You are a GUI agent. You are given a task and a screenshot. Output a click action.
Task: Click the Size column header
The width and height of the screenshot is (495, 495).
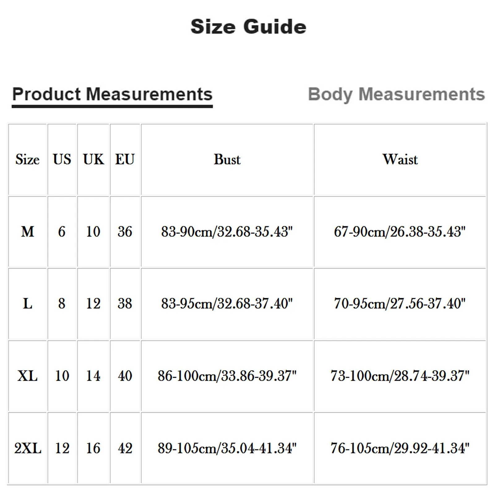click(x=28, y=159)
